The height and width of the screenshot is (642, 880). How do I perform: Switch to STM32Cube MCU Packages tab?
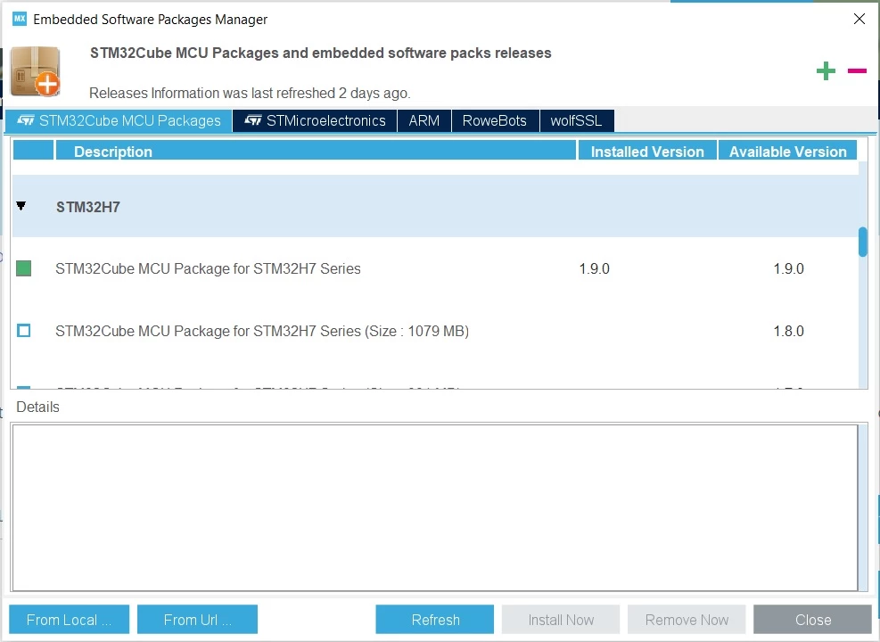[x=119, y=120]
